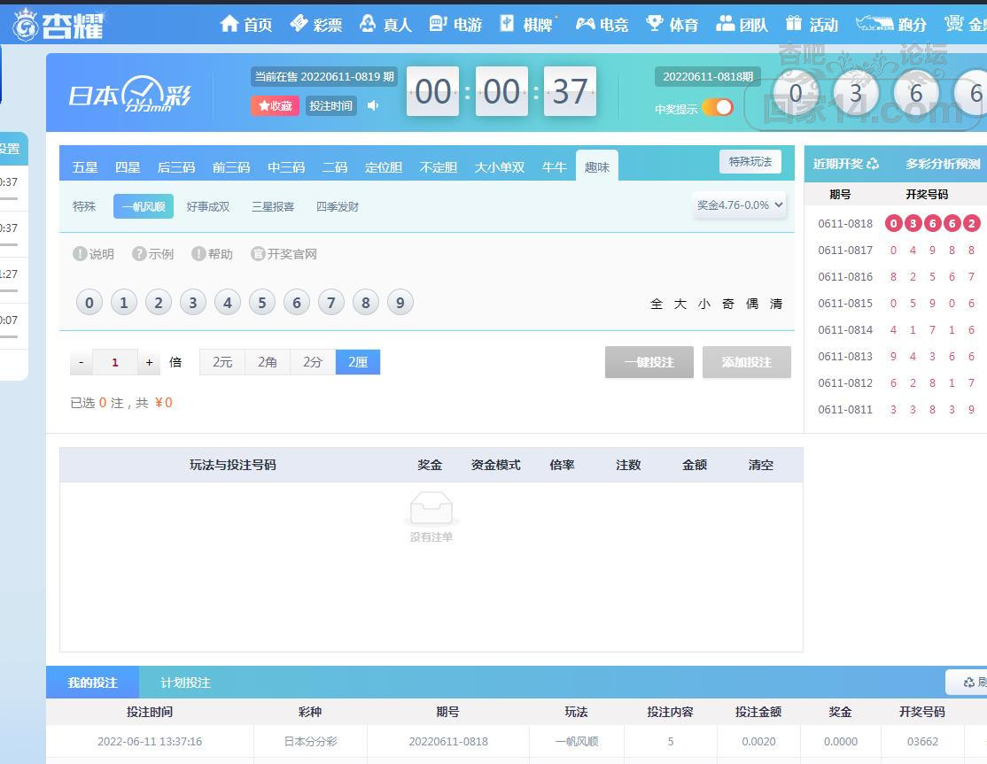
Task: Select the 2元 betting unit
Action: tap(222, 362)
